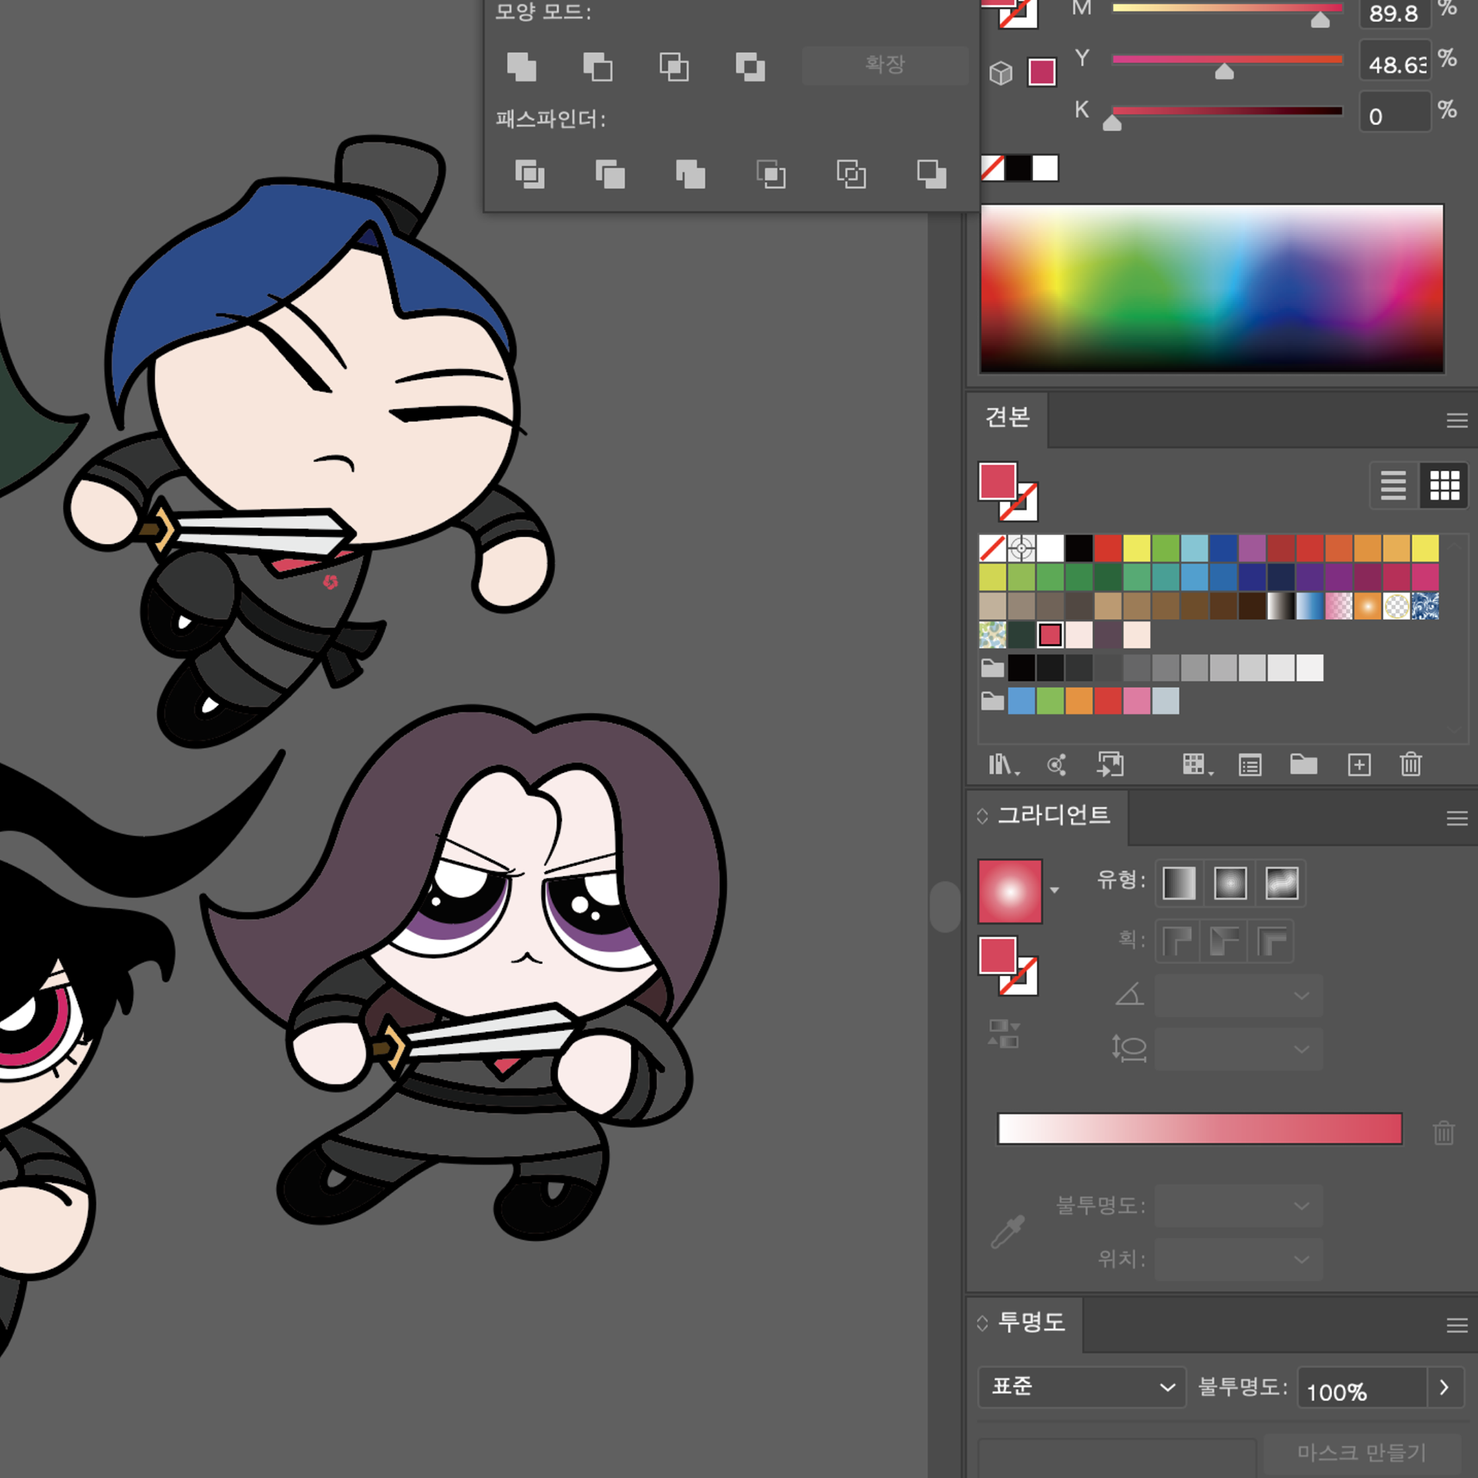This screenshot has height=1478, width=1478.
Task: Open the 표준 blending mode dropdown
Action: [1081, 1386]
